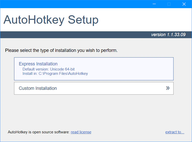Click the 'Default version: Unicode 64-bit' line
Screen dimensions: 192x142
(x=49, y=69)
